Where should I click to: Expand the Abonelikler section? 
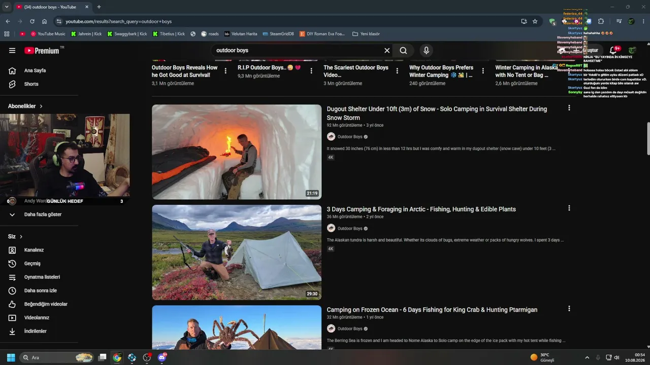click(x=25, y=106)
